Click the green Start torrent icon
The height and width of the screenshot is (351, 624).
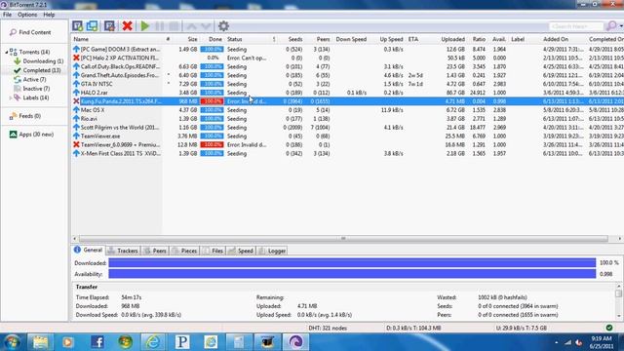pyautogui.click(x=145, y=26)
